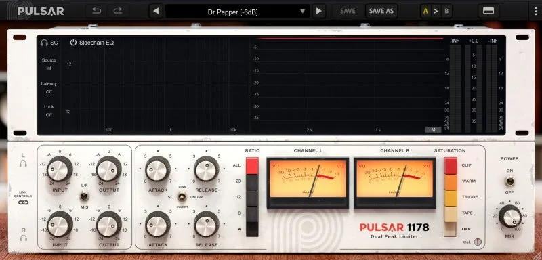
Task: Adjust the upper ATTACK knob
Action: point(158,169)
